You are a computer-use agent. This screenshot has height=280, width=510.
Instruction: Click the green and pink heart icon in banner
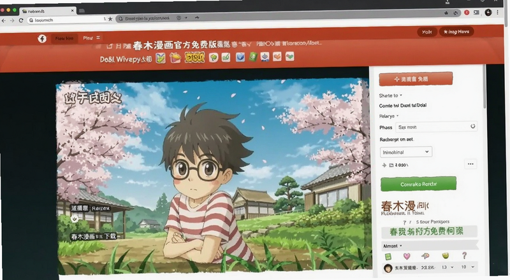289,57
